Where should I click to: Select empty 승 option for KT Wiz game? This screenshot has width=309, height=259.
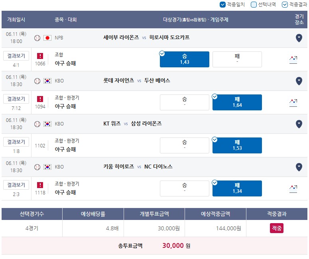pyautogui.click(x=185, y=145)
